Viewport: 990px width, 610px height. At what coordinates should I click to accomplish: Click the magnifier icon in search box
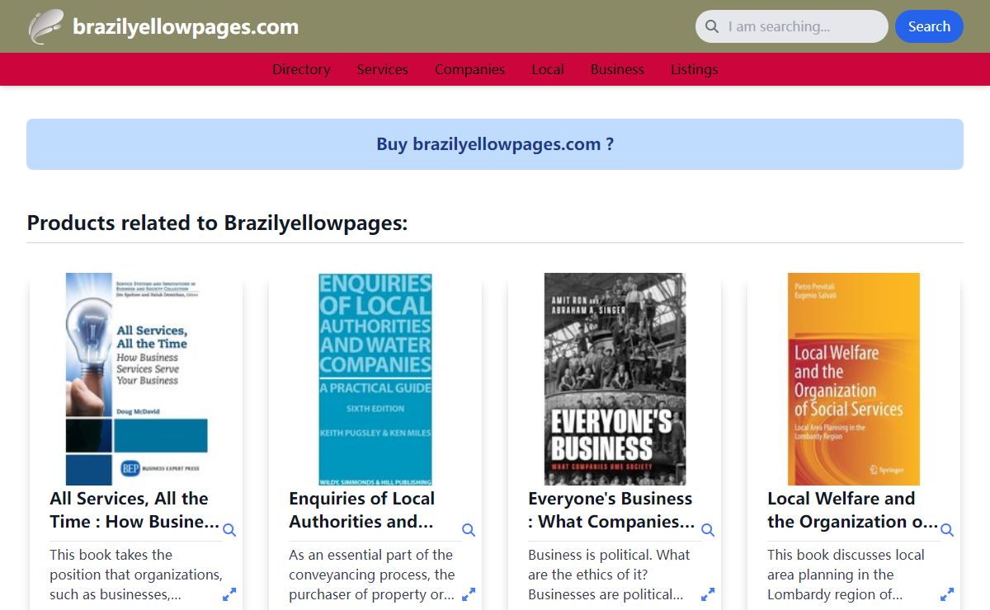(x=712, y=26)
